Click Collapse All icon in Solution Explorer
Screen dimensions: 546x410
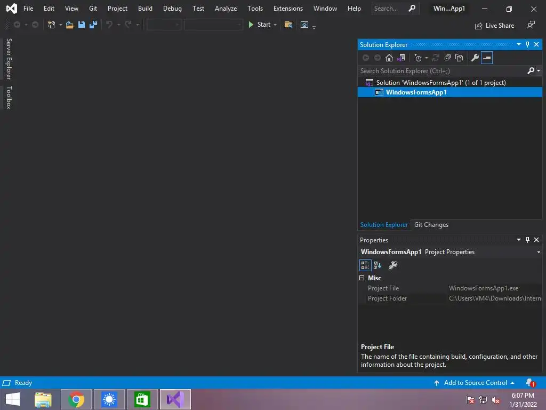pyautogui.click(x=447, y=58)
